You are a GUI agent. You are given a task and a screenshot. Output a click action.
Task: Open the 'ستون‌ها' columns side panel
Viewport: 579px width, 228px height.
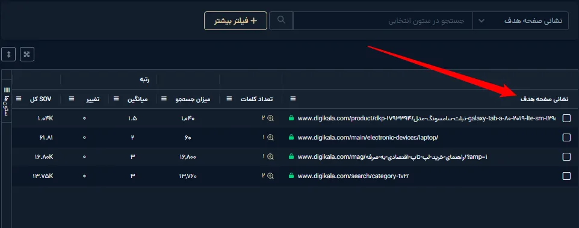point(7,100)
